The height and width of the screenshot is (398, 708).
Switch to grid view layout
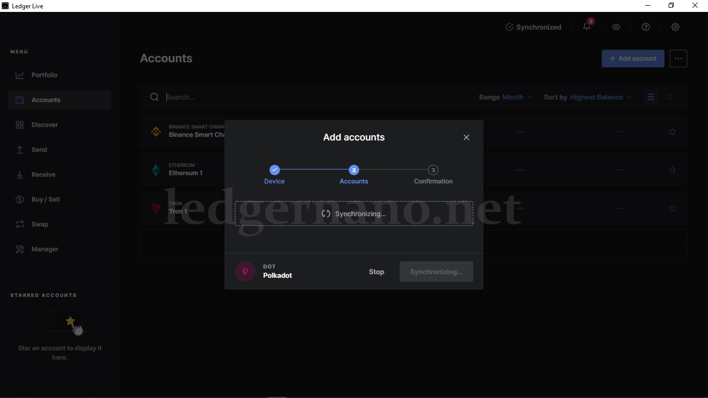click(x=669, y=97)
